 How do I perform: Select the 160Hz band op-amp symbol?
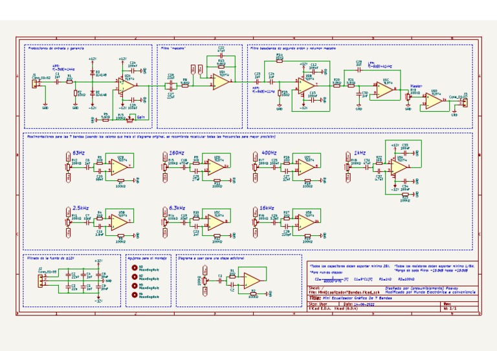(216, 167)
